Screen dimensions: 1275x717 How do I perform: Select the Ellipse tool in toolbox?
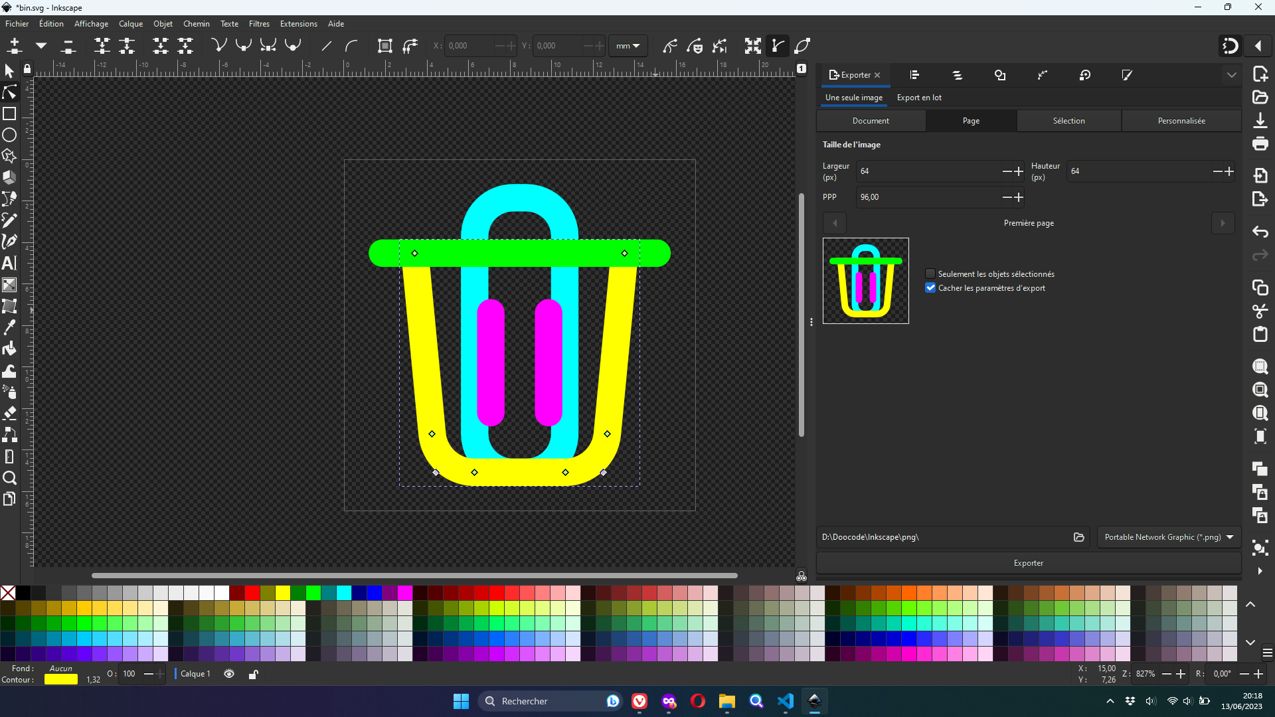click(x=9, y=135)
